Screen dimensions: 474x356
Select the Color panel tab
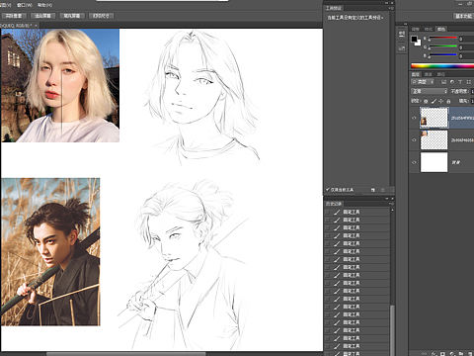pos(441,29)
